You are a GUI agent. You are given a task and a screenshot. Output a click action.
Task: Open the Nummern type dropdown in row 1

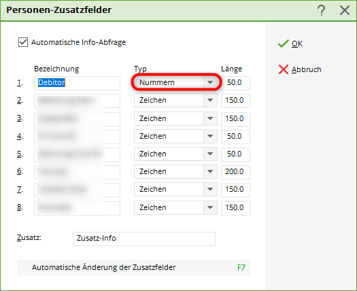pyautogui.click(x=210, y=82)
